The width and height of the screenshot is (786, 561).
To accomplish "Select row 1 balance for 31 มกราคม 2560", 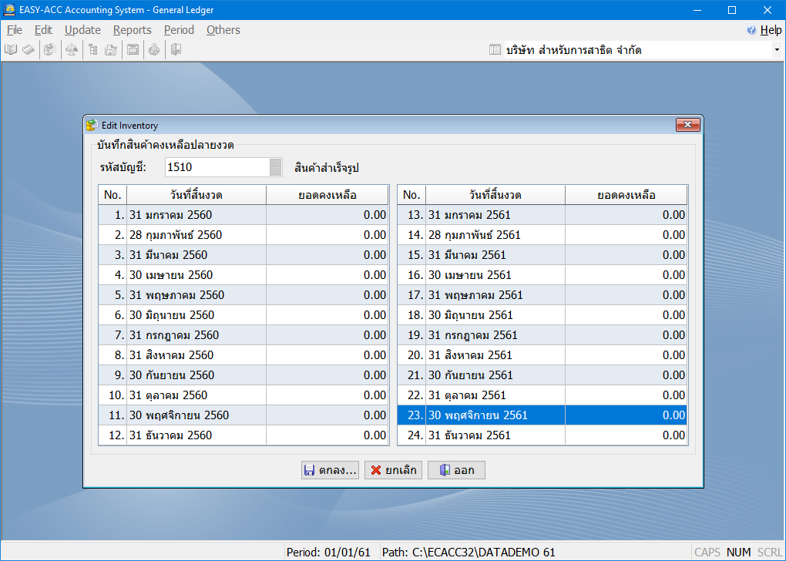I will [x=327, y=215].
